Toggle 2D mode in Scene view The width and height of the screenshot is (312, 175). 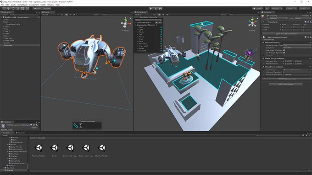(x=61, y=15)
